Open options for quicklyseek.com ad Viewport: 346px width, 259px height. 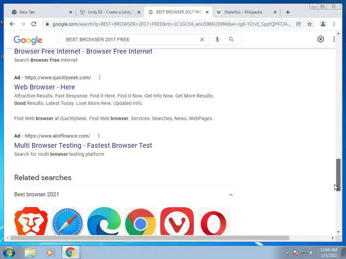point(100,77)
